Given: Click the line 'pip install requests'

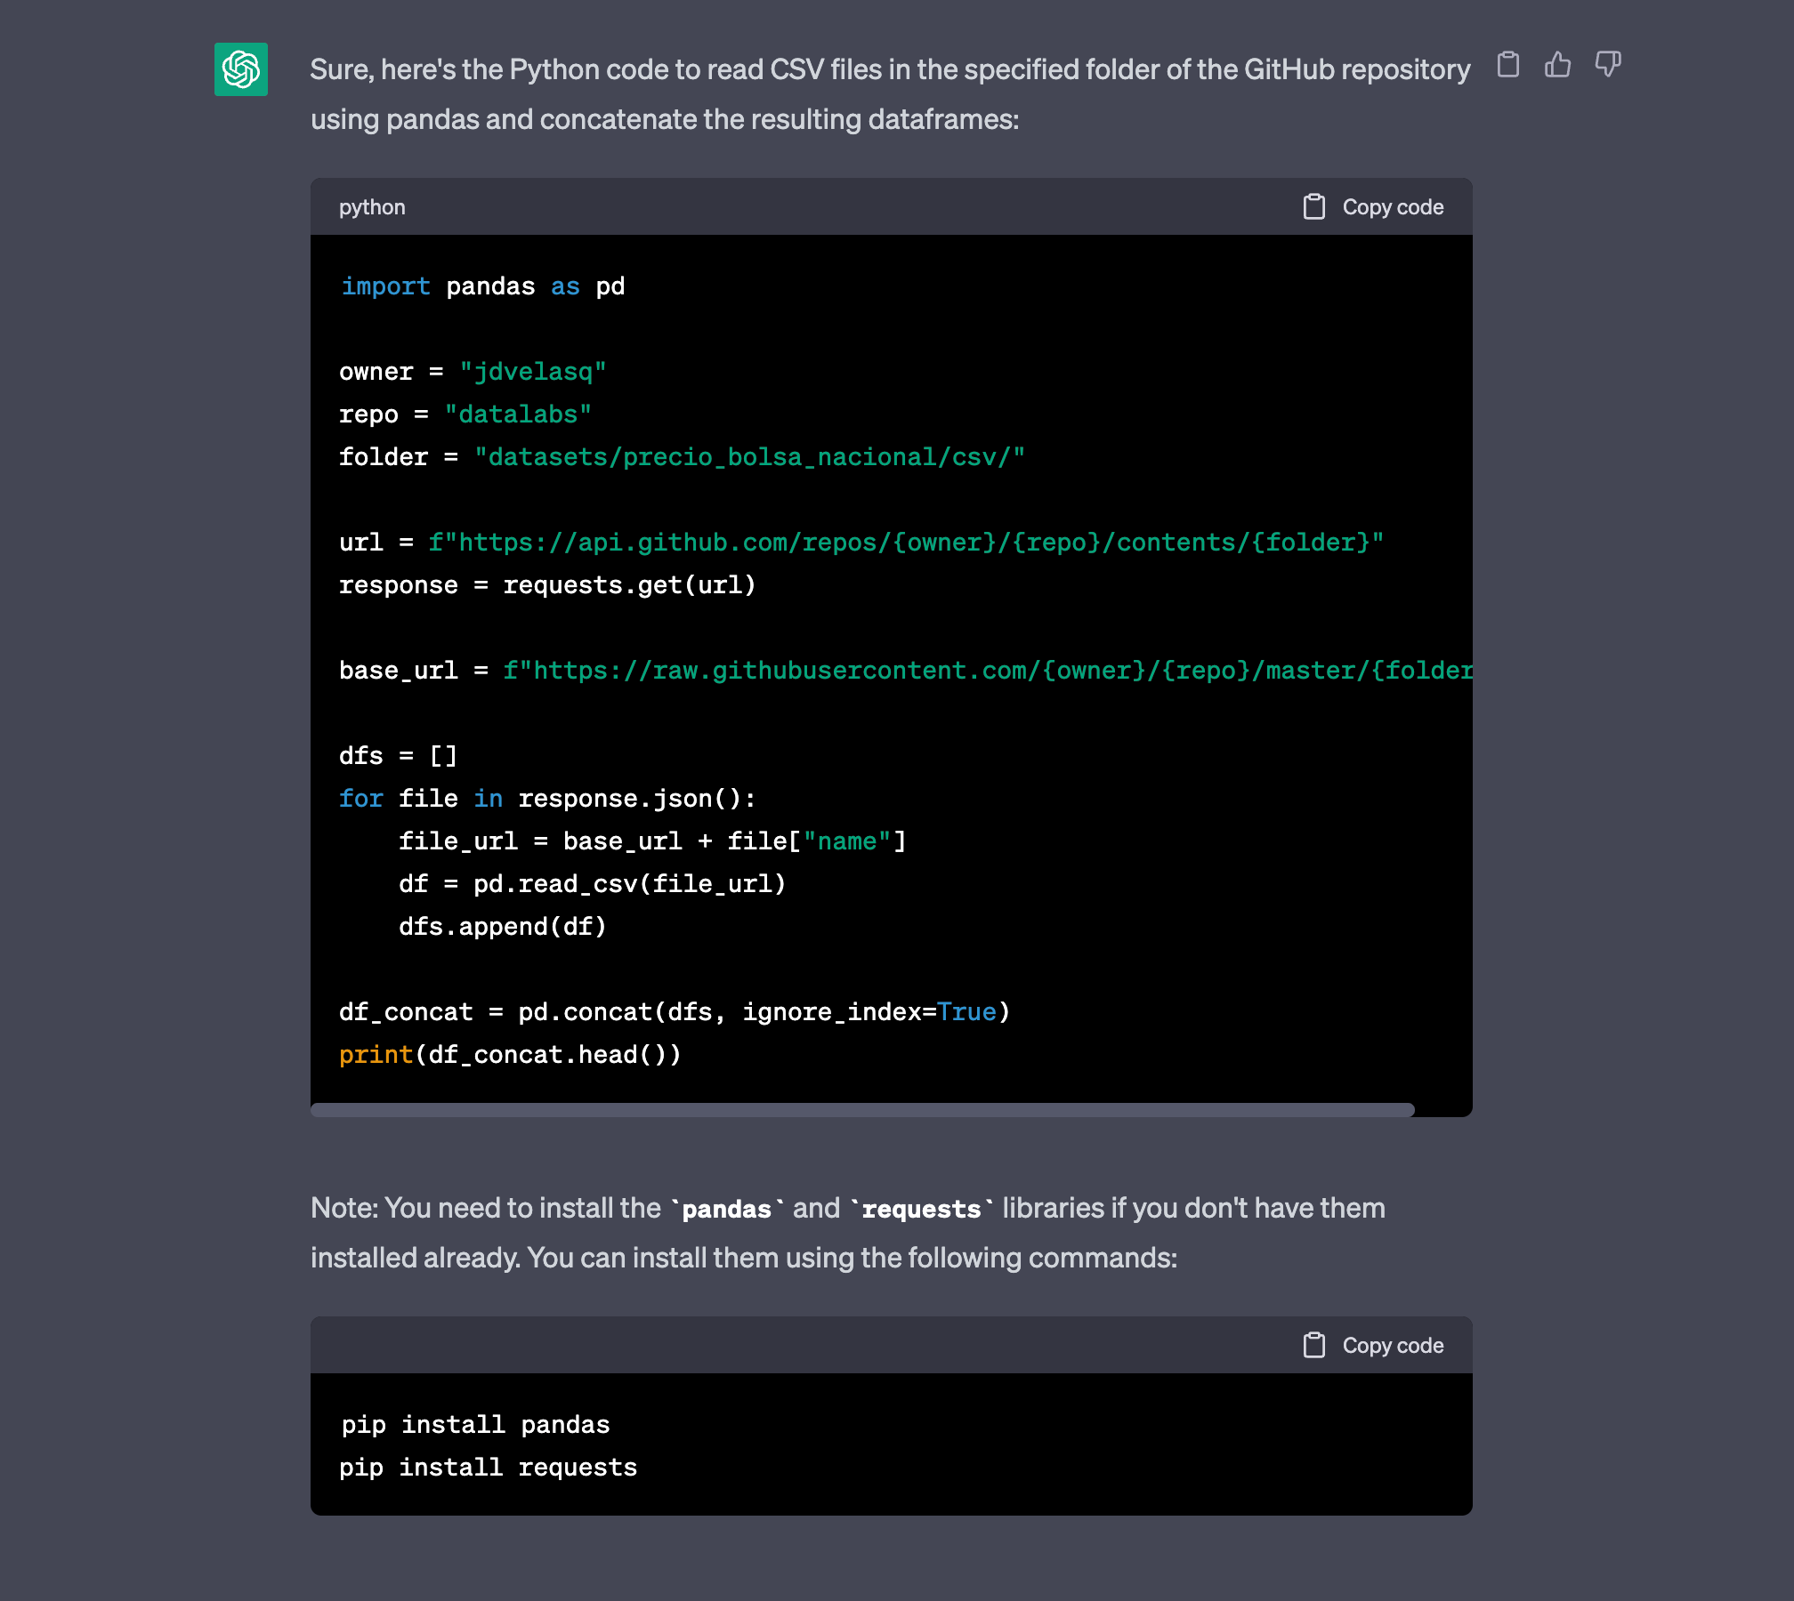Looking at the screenshot, I should point(489,1468).
